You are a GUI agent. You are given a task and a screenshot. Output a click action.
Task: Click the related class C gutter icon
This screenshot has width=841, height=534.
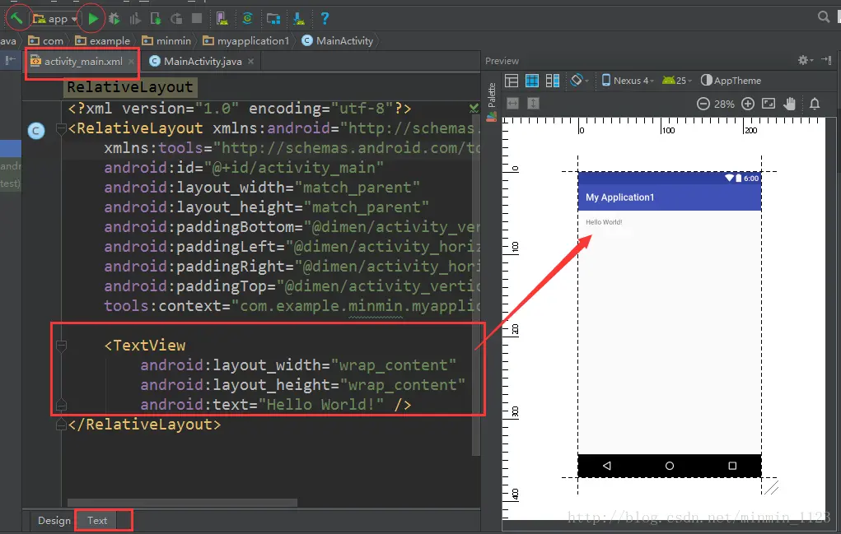(36, 131)
